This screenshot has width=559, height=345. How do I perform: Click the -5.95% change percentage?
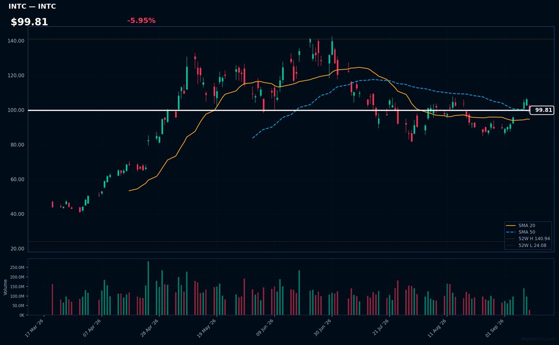(141, 20)
